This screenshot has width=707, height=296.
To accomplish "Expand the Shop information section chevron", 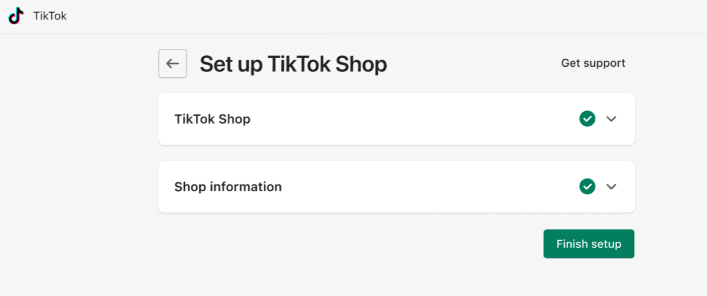I will [x=611, y=187].
